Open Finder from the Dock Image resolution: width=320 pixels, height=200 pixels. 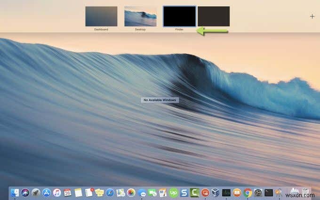pos(15,192)
